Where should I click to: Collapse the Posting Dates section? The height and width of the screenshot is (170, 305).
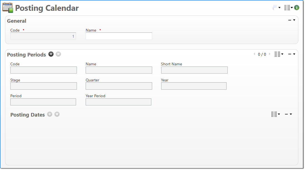[288, 114]
